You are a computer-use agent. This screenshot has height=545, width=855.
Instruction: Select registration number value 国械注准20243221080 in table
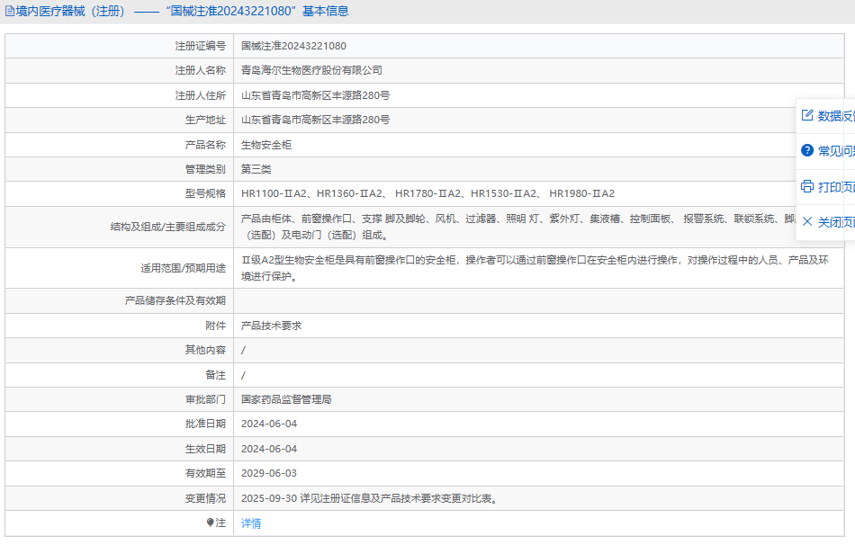coord(293,46)
